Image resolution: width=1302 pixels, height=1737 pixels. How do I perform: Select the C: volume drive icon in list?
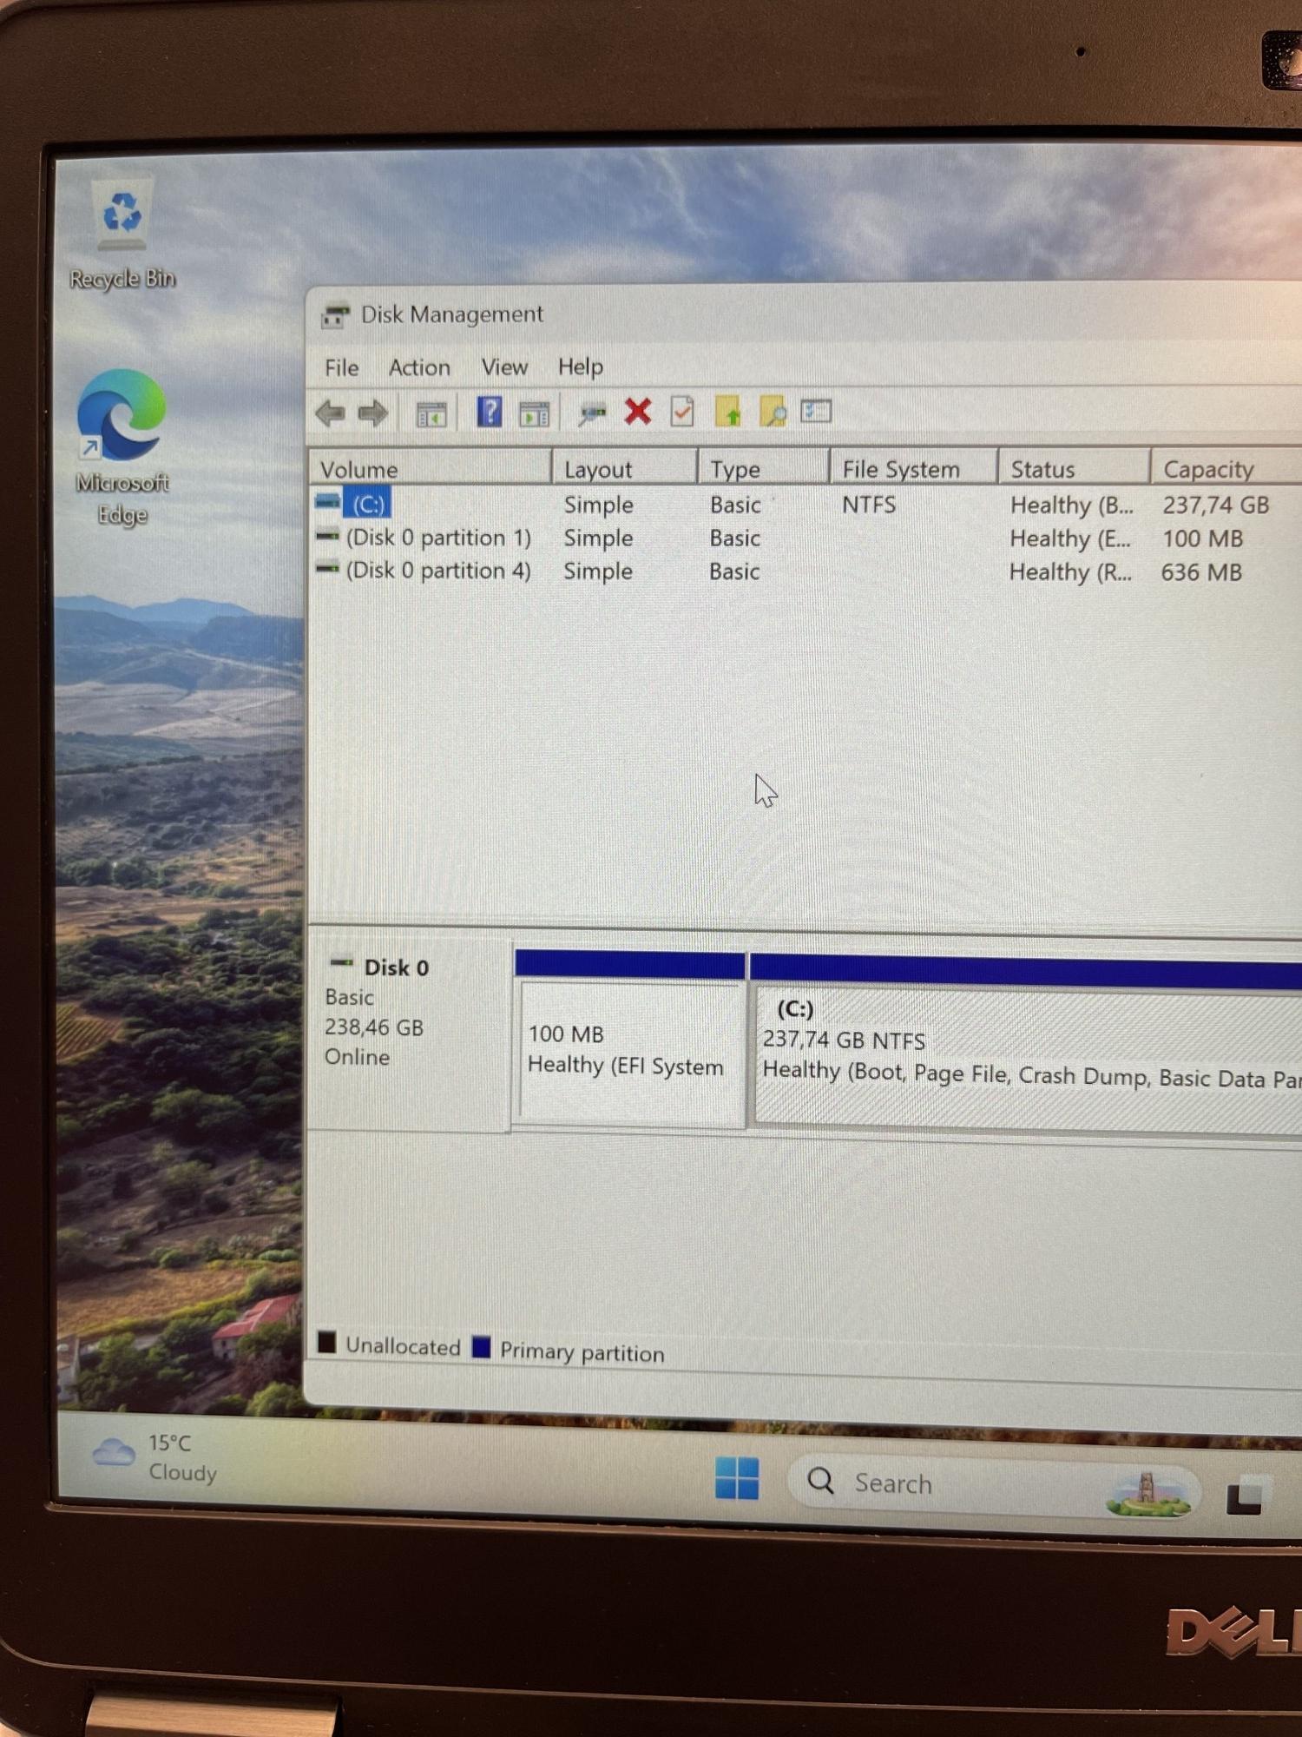pos(327,502)
